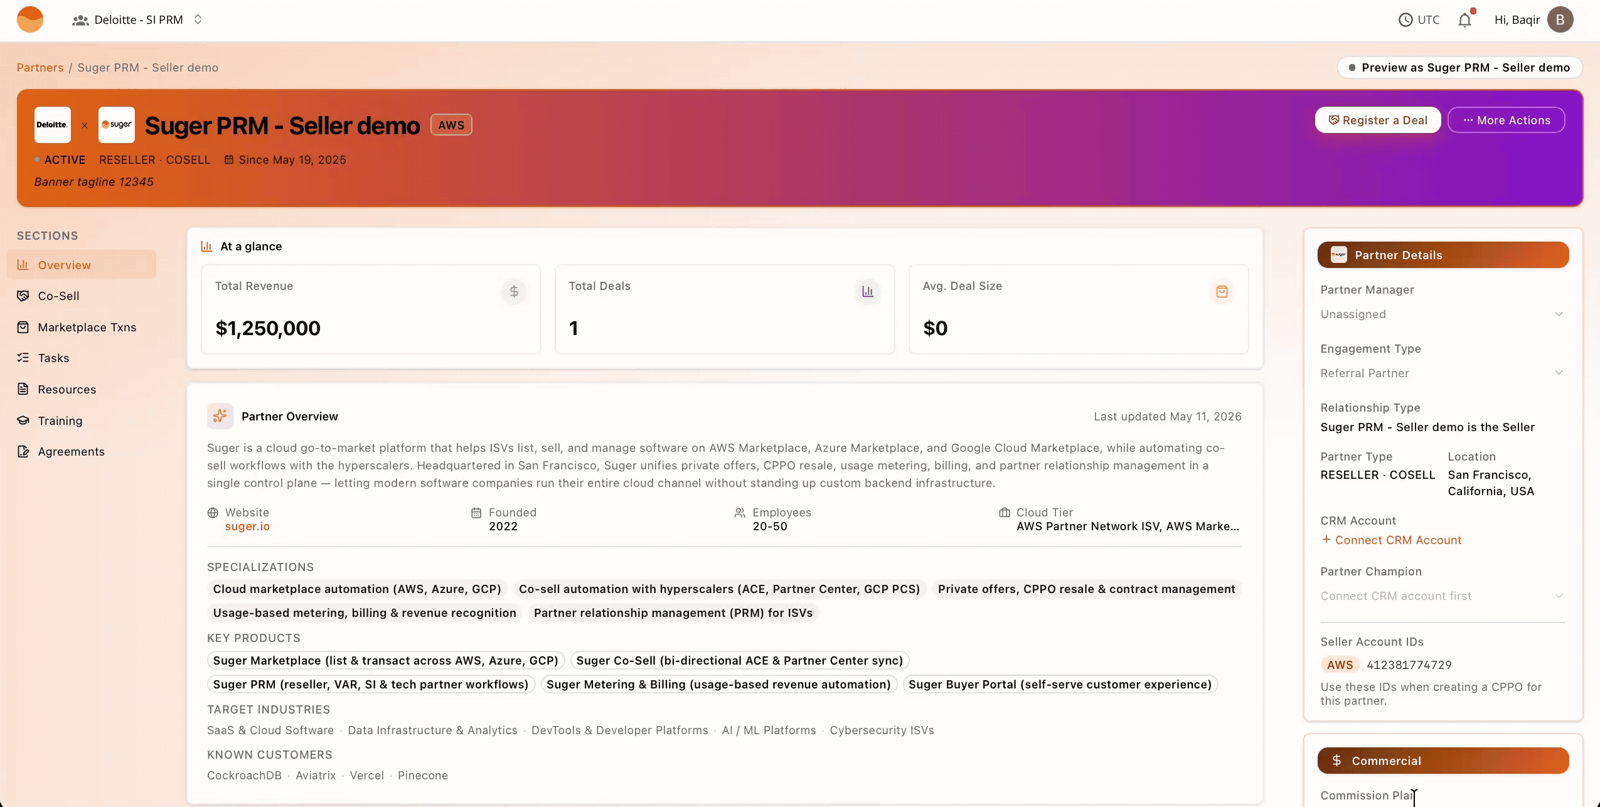The width and height of the screenshot is (1600, 807).
Task: Click the Total Deals chart icon
Action: point(868,292)
